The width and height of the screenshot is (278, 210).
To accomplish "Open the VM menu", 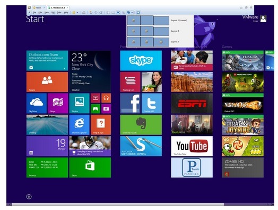I will (x=53, y=13).
